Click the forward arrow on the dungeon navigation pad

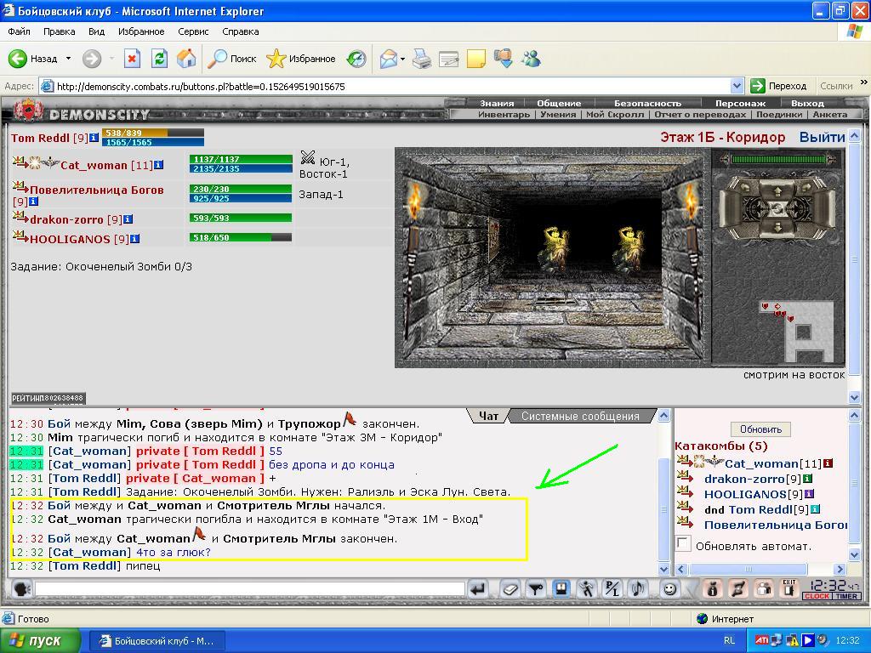coord(777,191)
